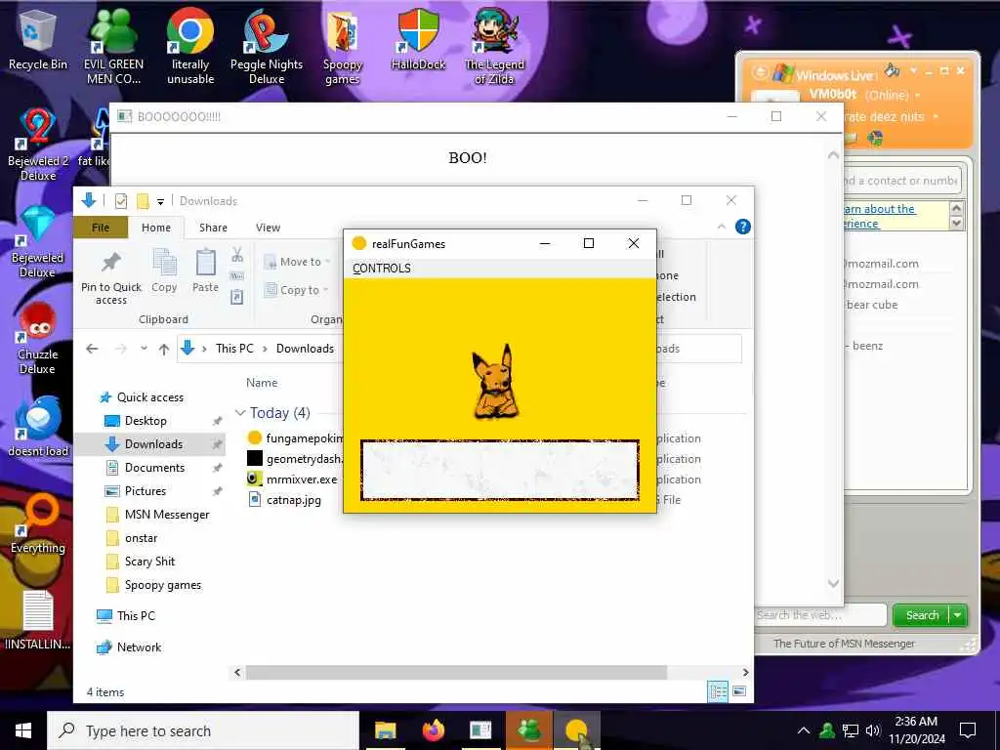Click the Paste ribbon button
The width and height of the screenshot is (1000, 750).
pyautogui.click(x=205, y=271)
